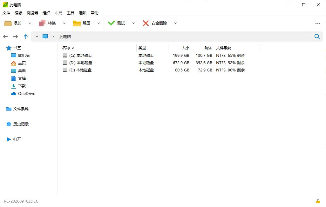Open the 帮助 menu
The height and width of the screenshot is (207, 326).
(x=95, y=13)
